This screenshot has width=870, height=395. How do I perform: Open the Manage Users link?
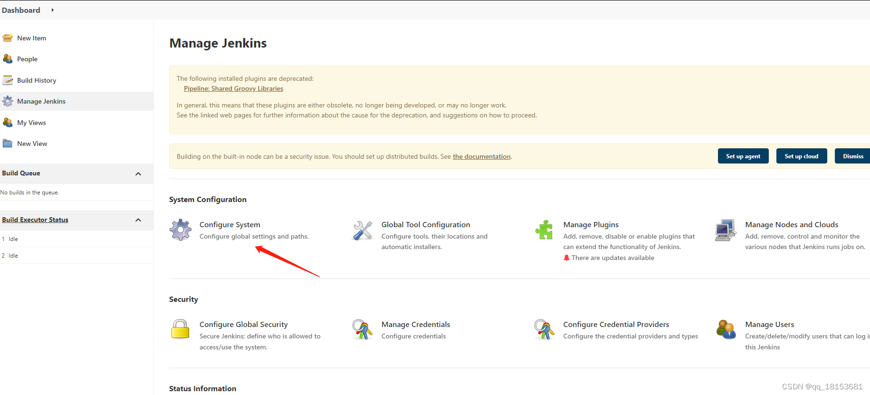(x=770, y=324)
